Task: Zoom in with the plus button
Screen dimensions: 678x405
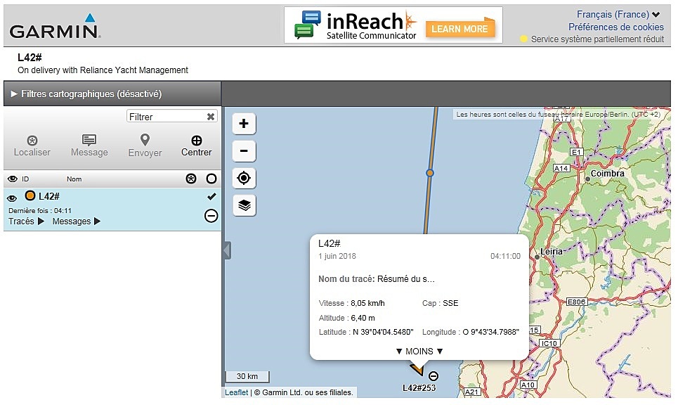Action: point(244,124)
